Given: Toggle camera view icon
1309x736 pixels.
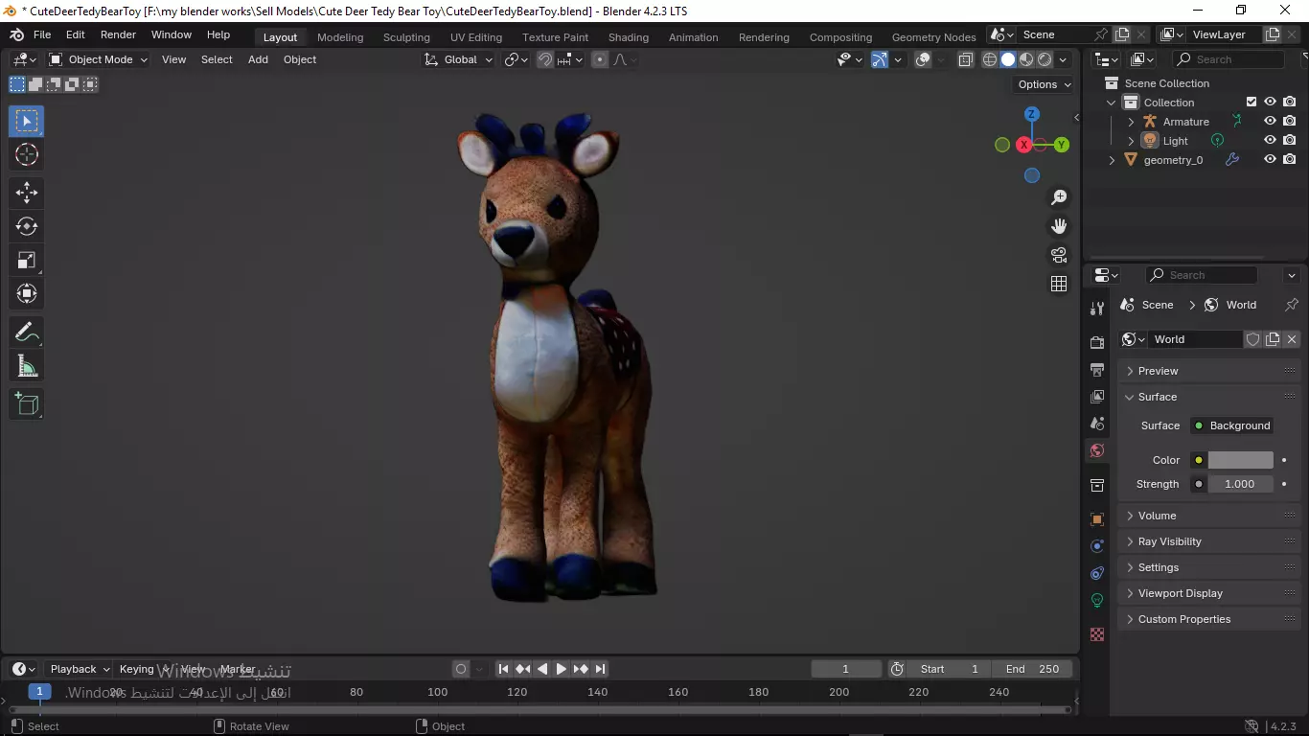Looking at the screenshot, I should 1059,255.
